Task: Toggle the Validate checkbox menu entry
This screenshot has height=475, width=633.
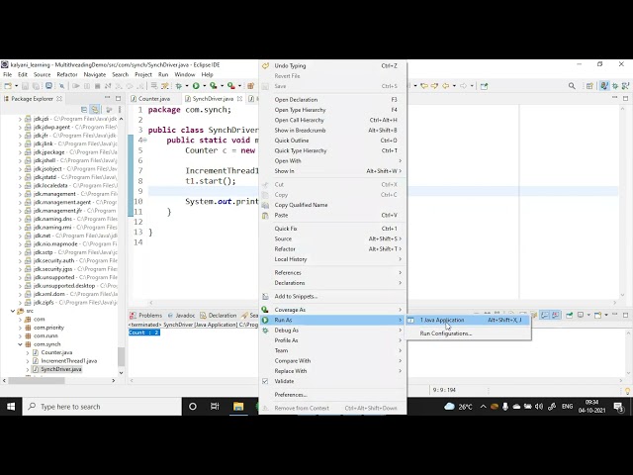Action: [x=265, y=381]
